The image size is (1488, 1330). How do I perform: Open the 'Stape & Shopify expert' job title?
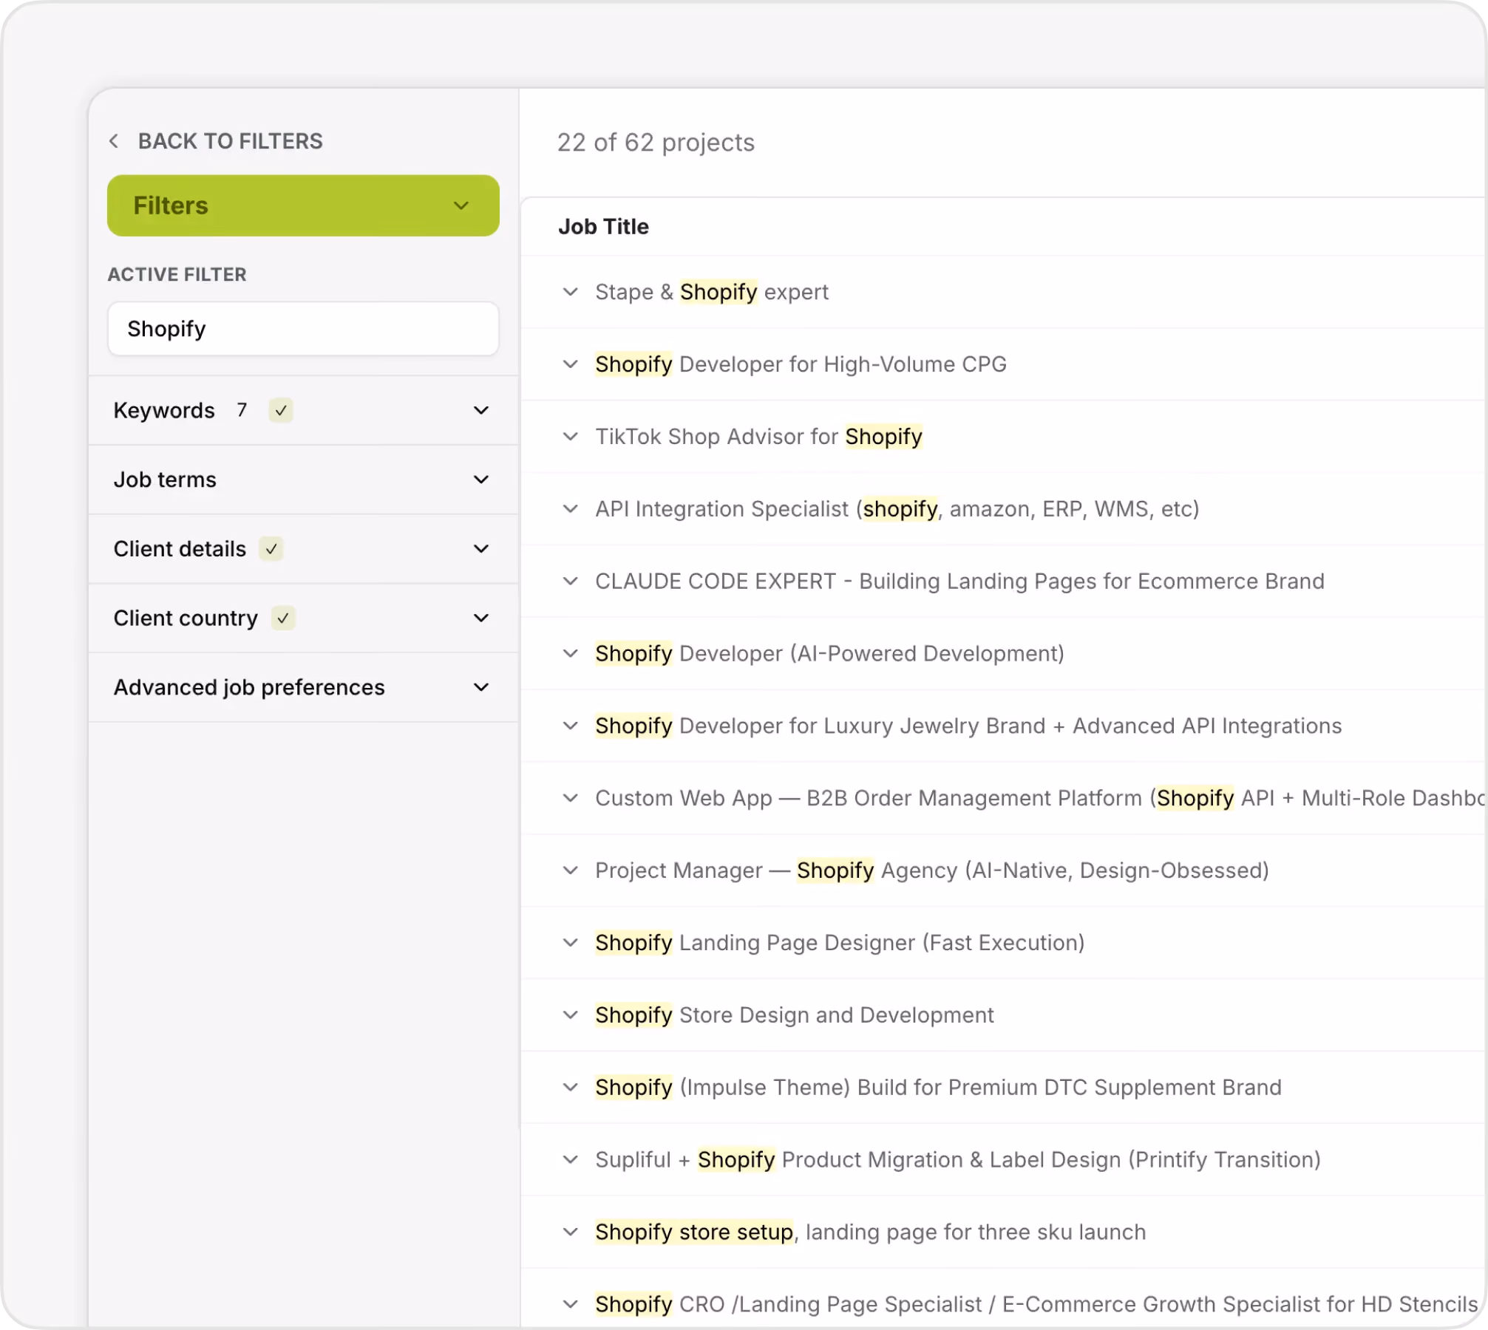point(712,292)
